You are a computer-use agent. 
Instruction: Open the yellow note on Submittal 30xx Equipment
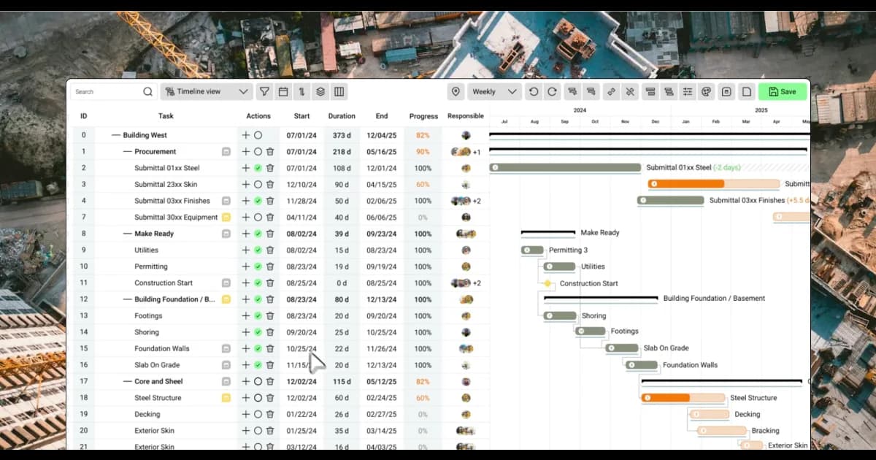click(226, 218)
